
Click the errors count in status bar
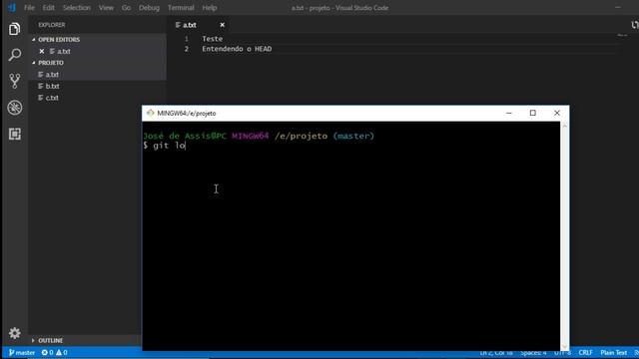48,352
